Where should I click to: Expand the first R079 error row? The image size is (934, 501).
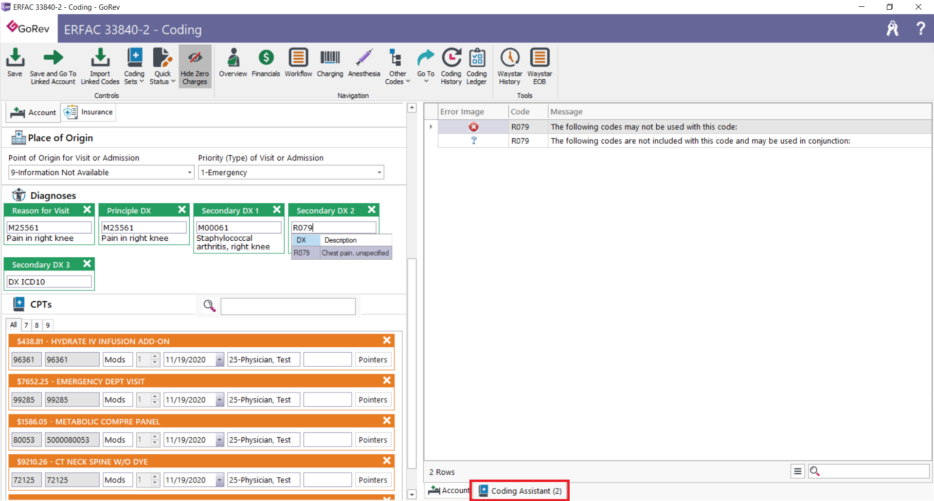[x=431, y=127]
